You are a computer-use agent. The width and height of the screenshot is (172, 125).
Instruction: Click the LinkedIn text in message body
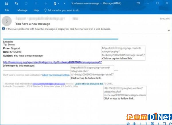(8, 42)
